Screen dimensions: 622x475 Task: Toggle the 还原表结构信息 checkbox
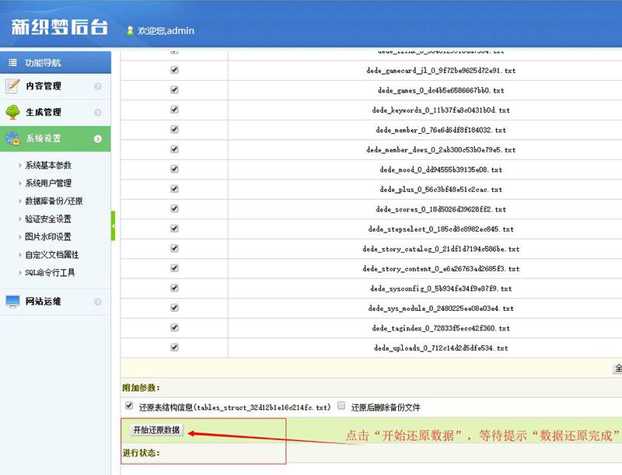(x=129, y=406)
